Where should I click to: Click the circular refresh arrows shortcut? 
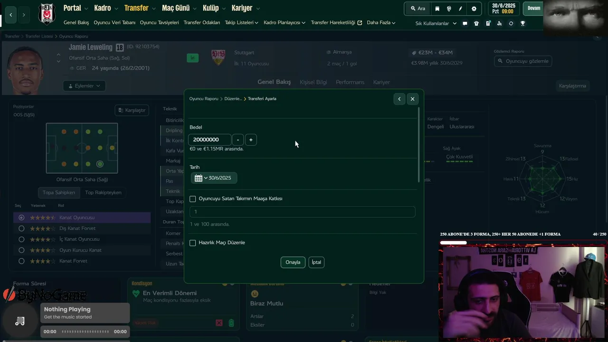[x=511, y=23]
